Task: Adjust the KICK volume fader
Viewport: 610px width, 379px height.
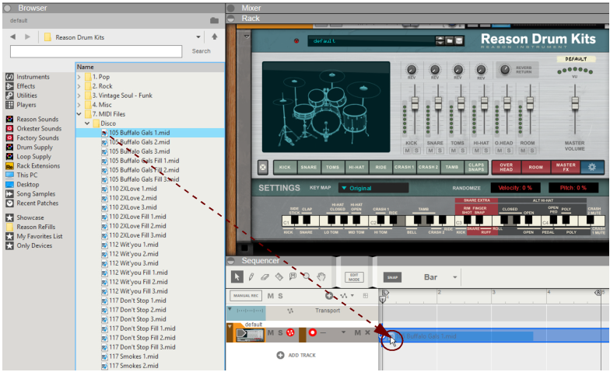Action: (x=415, y=103)
